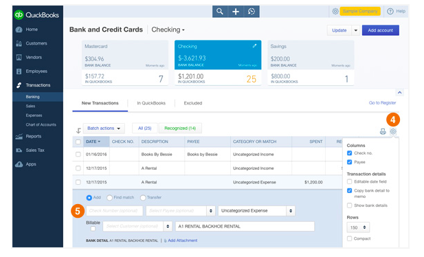Open the Rows 150 dropdown
The width and height of the screenshot is (424, 257).
pyautogui.click(x=358, y=227)
